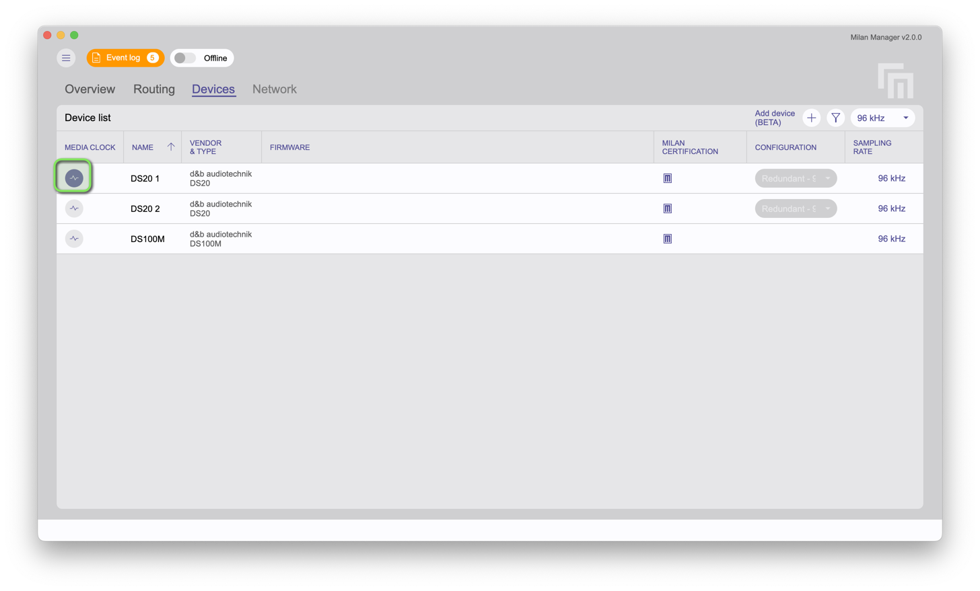
Task: Click Milan certification icon for DS20 1
Action: (667, 178)
